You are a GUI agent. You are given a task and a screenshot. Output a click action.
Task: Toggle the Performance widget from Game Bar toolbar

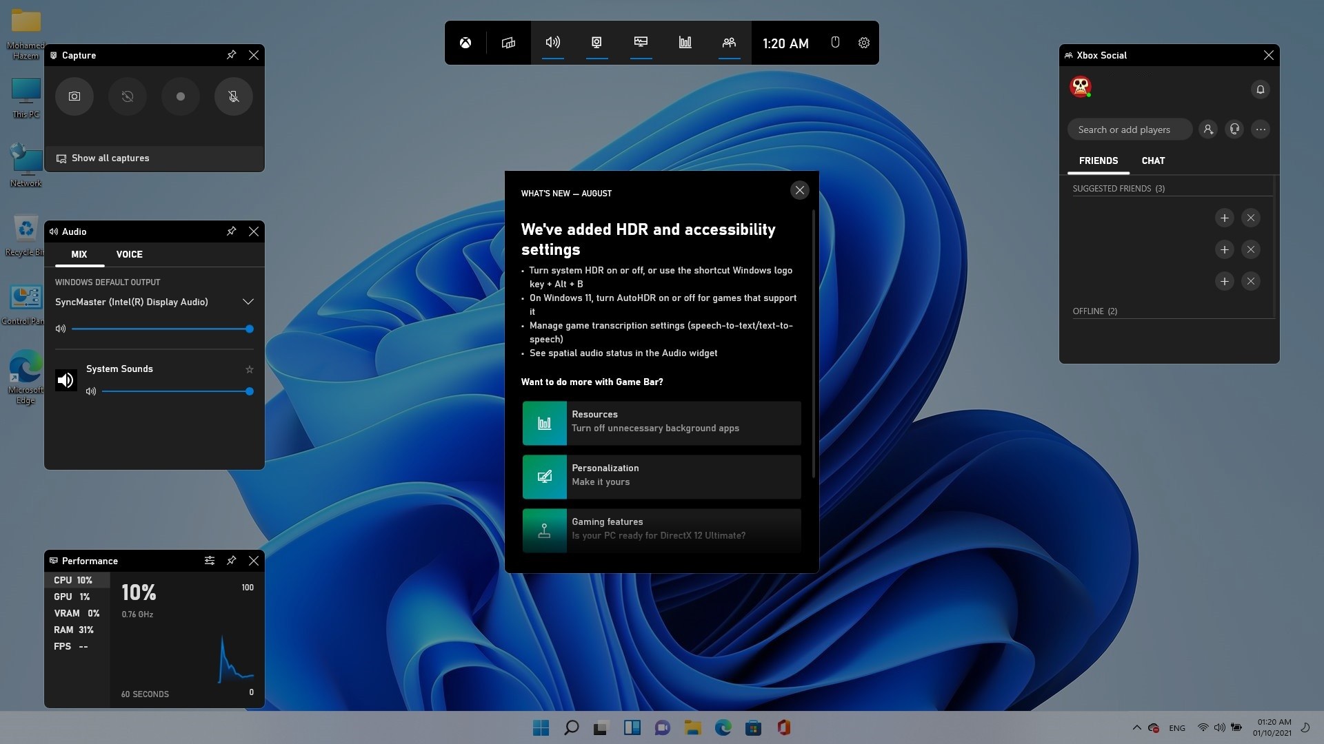(x=641, y=43)
